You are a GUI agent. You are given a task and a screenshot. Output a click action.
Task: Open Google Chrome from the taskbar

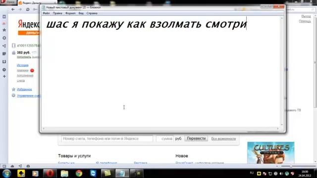[79, 174]
